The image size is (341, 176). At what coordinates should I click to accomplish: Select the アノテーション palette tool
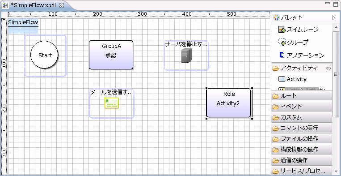coord(301,55)
